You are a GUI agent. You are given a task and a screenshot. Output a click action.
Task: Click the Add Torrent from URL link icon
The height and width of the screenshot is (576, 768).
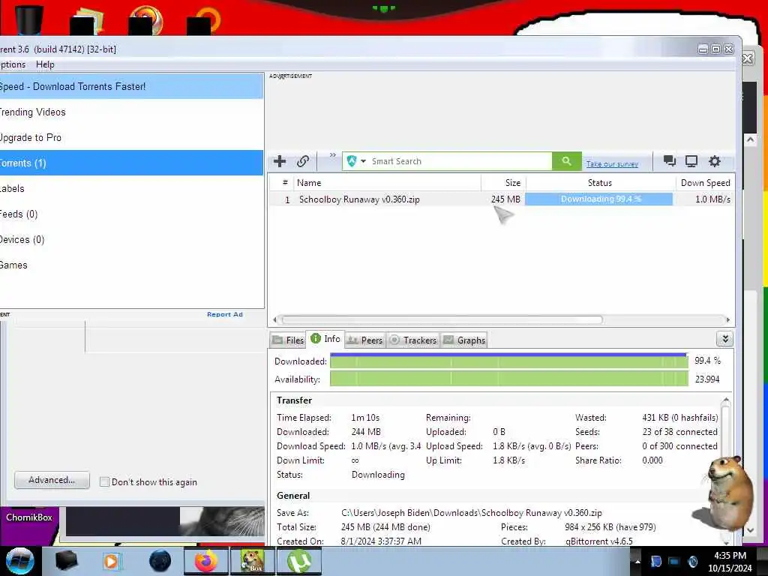(x=303, y=161)
